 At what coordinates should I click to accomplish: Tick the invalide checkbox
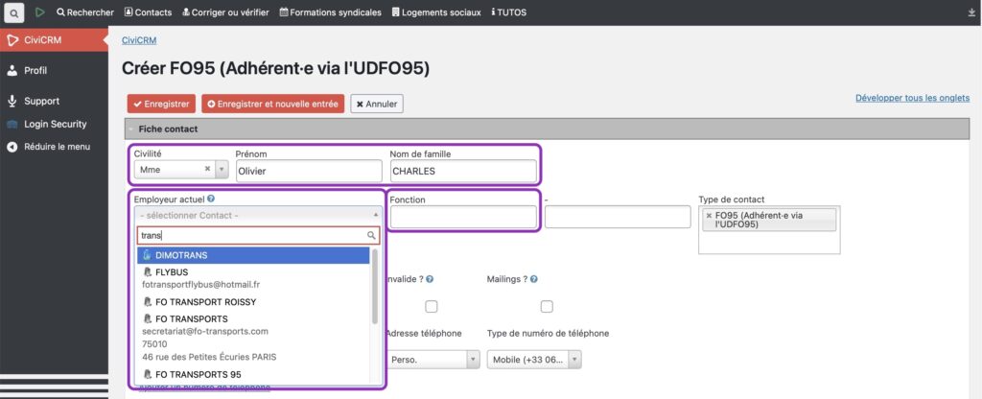[x=432, y=306]
